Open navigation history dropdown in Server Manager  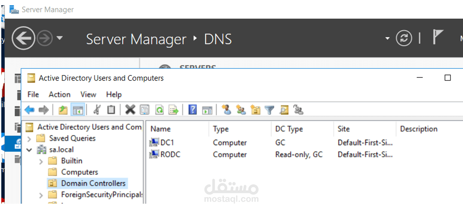pyautogui.click(x=60, y=38)
